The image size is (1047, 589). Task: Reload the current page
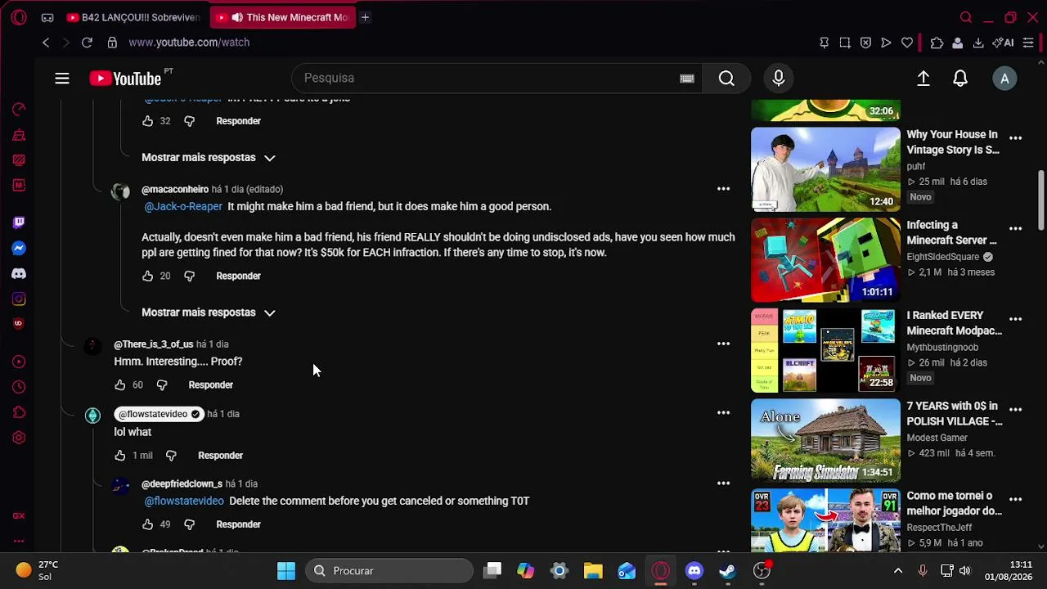point(87,43)
